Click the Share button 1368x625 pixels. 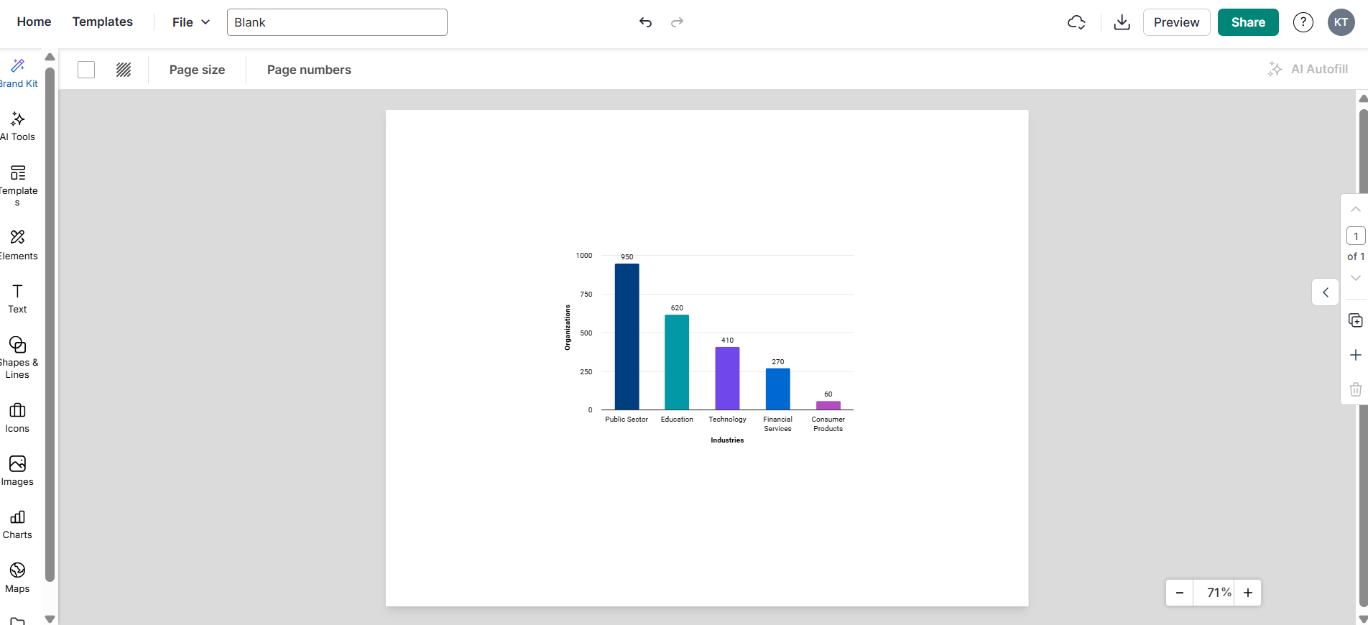1247,22
